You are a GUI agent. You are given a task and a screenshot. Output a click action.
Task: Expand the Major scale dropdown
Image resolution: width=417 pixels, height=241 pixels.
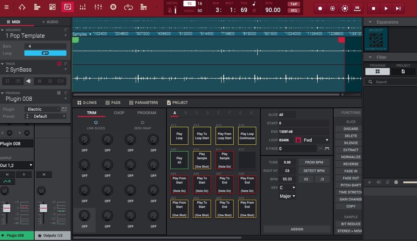point(287,196)
